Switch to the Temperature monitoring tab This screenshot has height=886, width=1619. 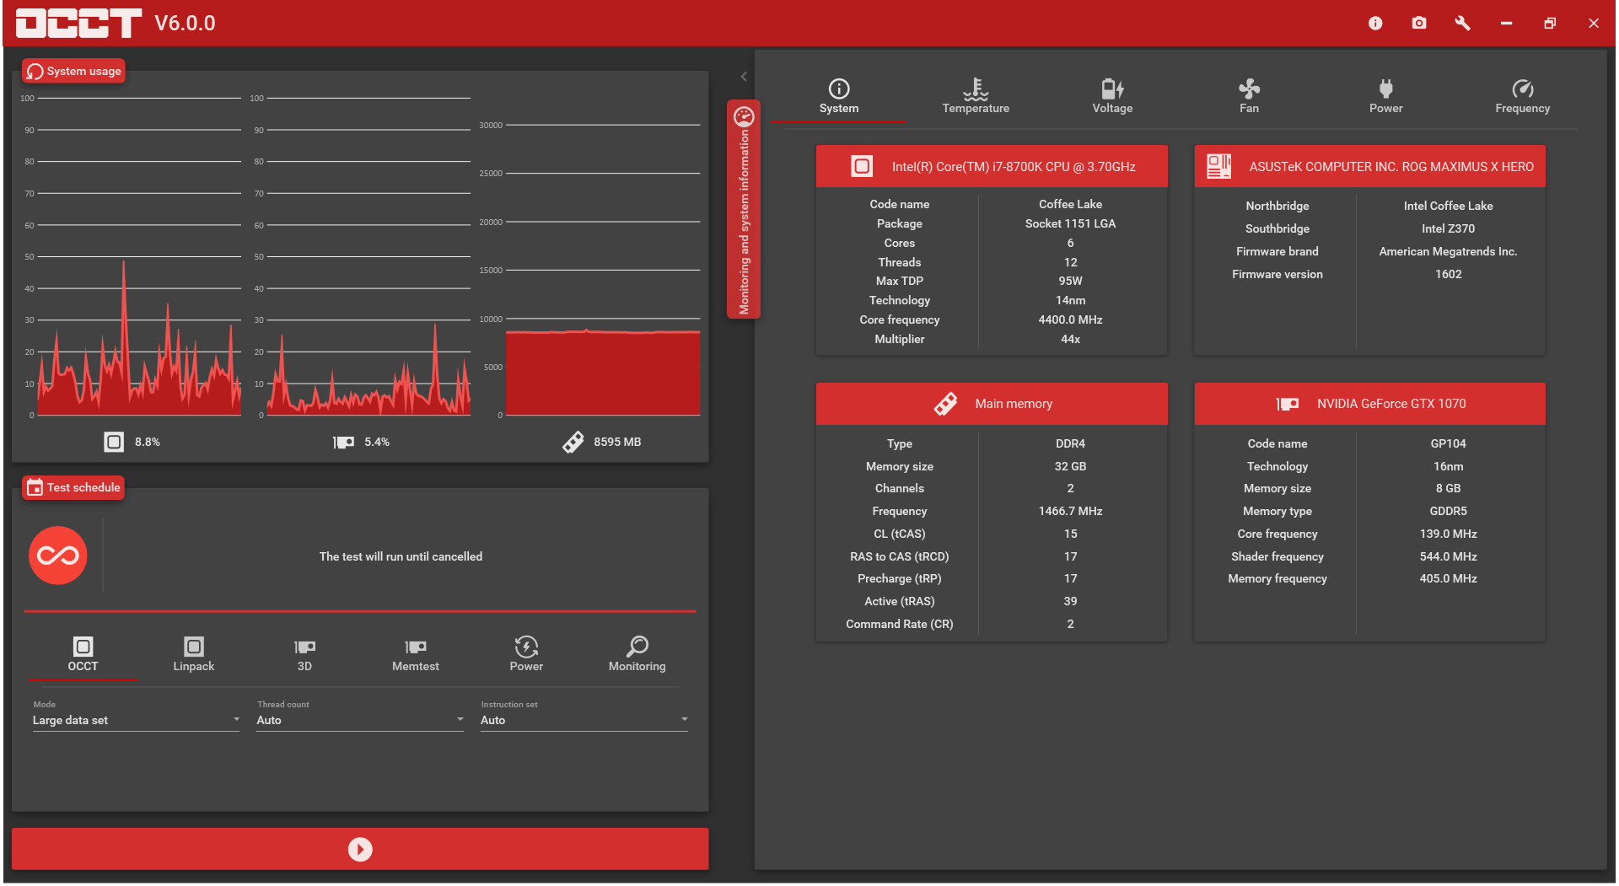coord(976,96)
